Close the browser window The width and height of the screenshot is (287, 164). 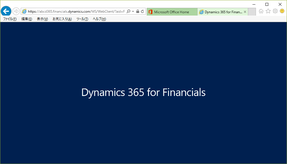pyautogui.click(x=280, y=4)
